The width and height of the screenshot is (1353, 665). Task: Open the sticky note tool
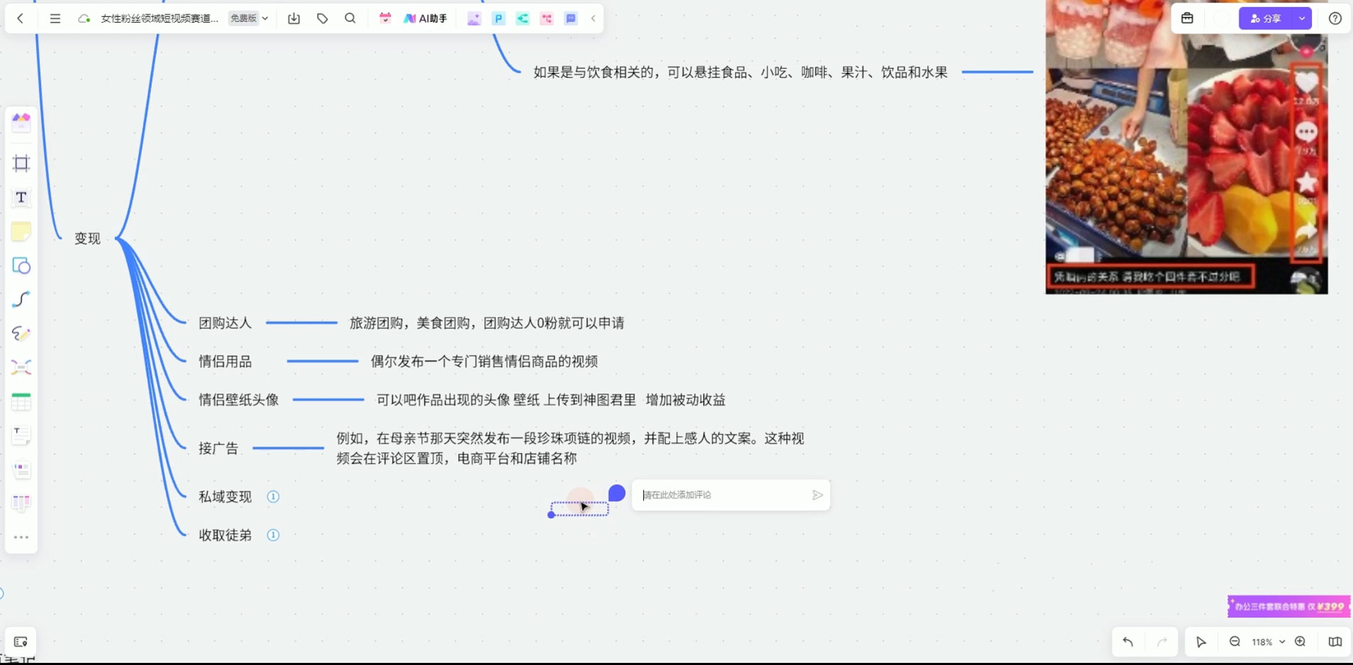tap(21, 232)
